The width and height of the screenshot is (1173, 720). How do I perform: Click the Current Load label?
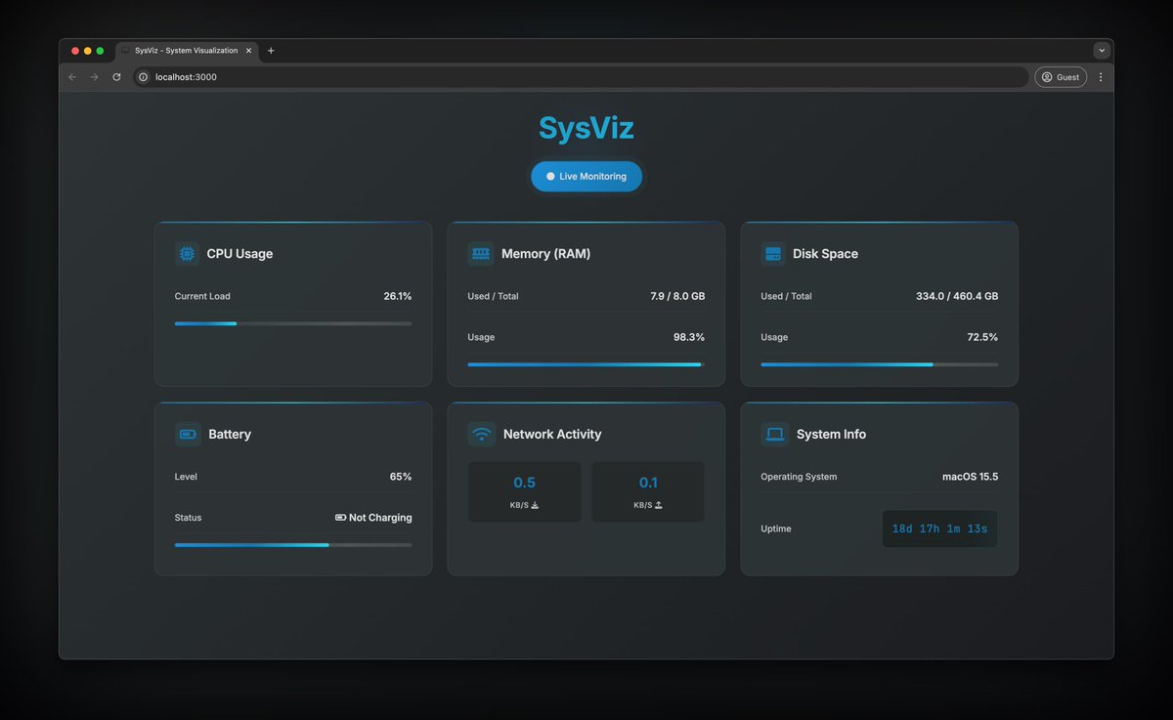(x=202, y=296)
